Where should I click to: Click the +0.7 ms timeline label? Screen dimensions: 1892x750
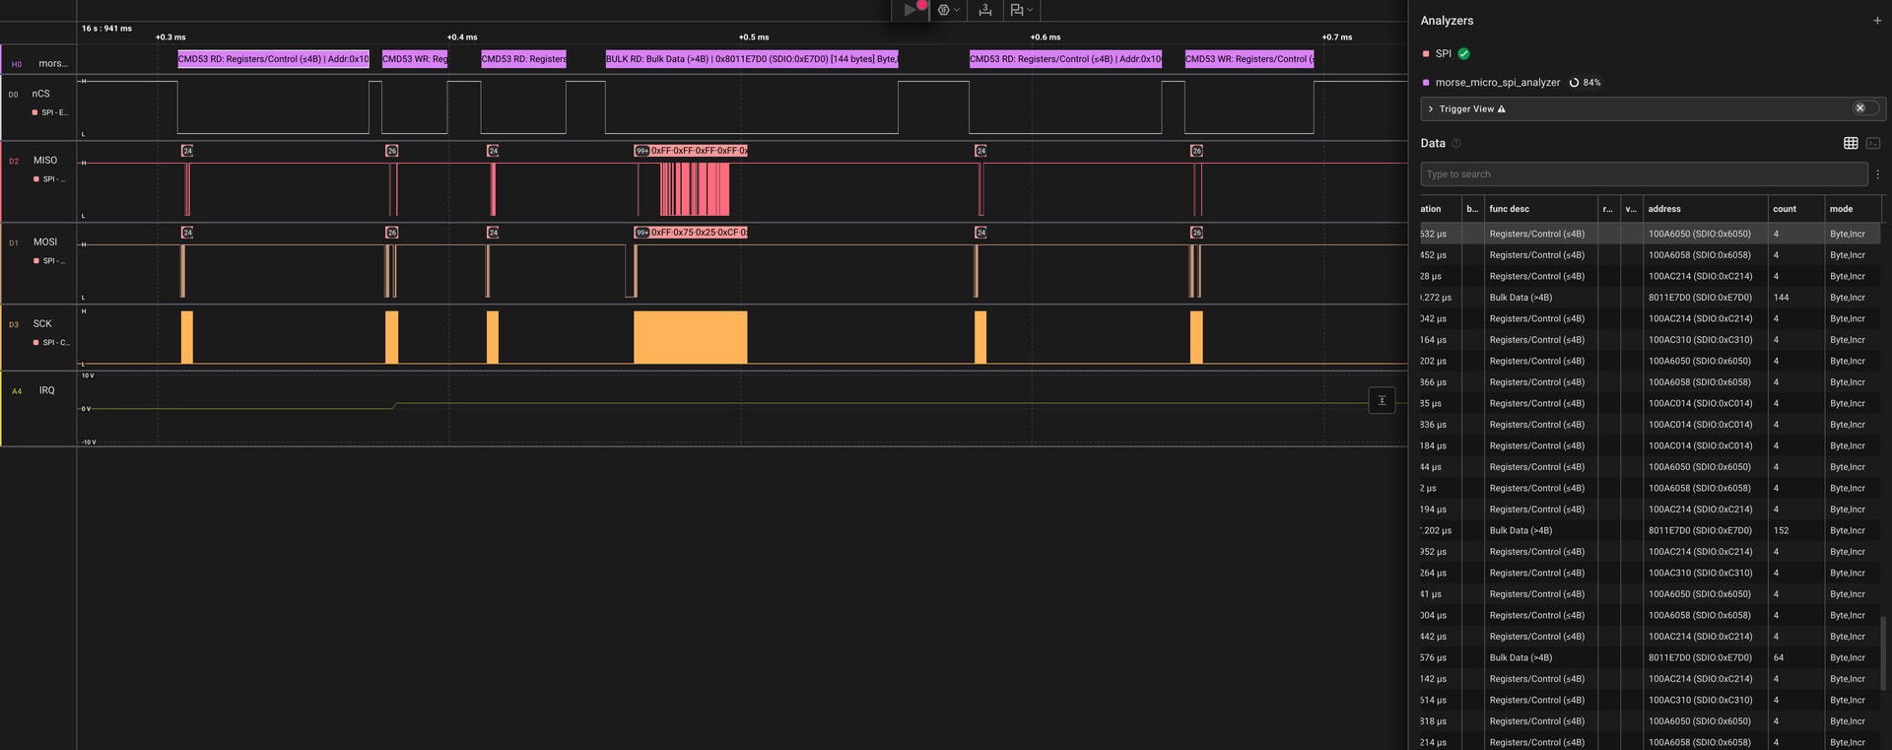1337,37
